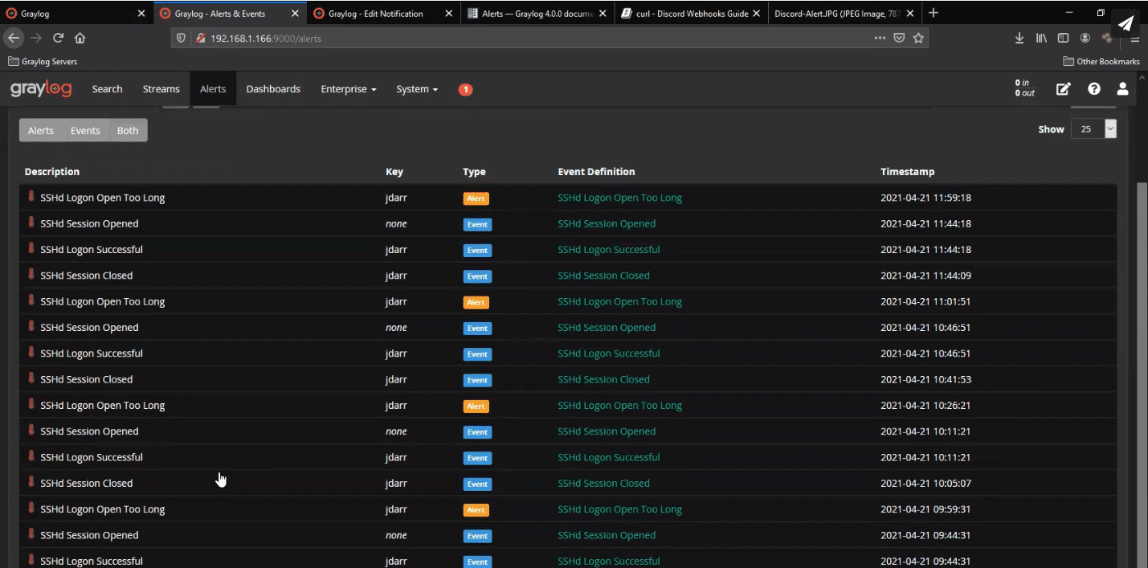Open the scratchpad edit icon
1148x568 pixels.
(x=1063, y=89)
